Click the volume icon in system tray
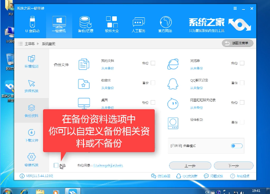The image size is (270, 194). [x=242, y=192]
